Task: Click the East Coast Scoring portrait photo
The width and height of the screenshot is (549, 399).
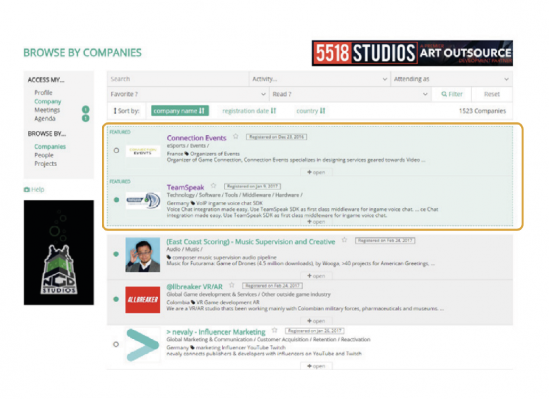Action: 143,255
